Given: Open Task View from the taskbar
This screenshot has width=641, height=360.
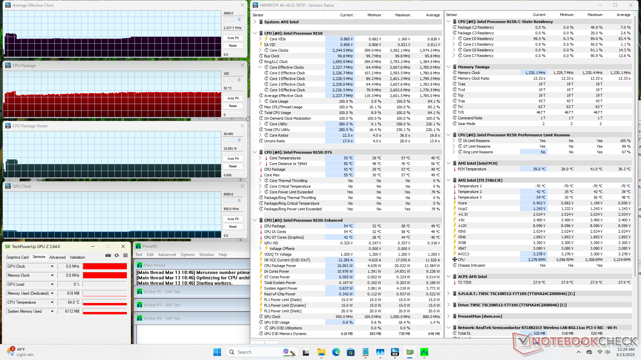Looking at the screenshot, I should tap(306, 352).
